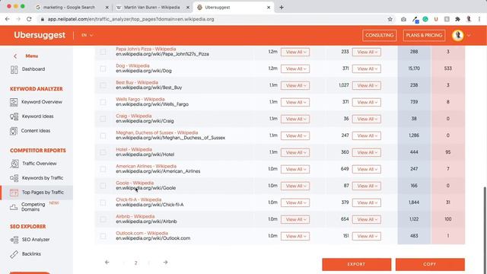Click the Content Ideas icon
This screenshot has width=487, height=274.
click(14, 131)
